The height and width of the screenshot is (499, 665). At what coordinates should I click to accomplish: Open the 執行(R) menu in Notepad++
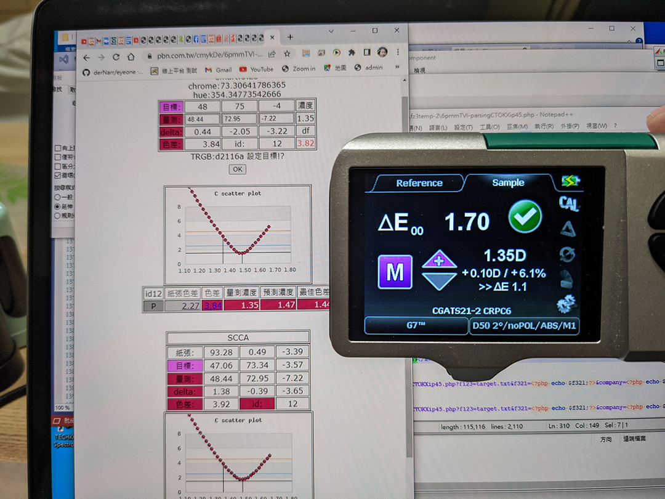[x=544, y=126]
